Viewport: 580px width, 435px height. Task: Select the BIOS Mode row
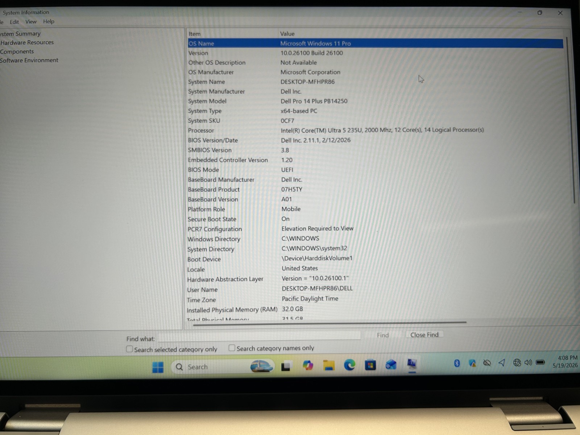pos(375,170)
